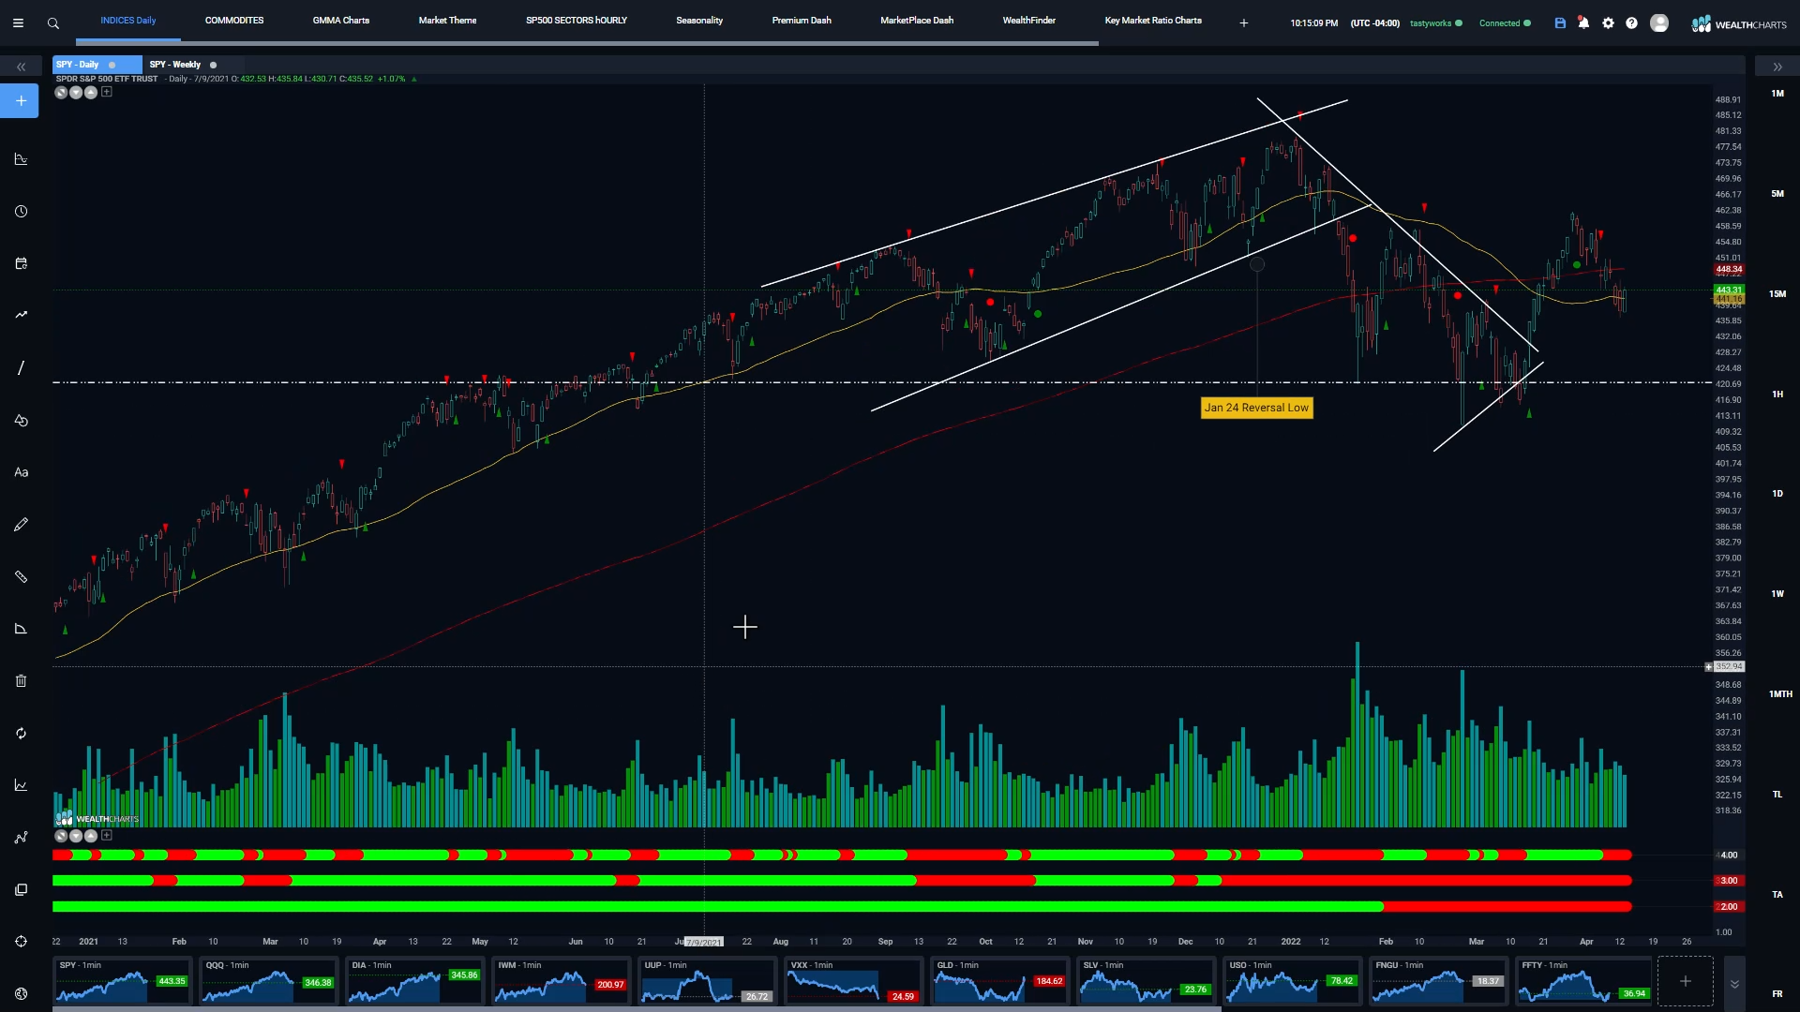Toggle the link dot on SPY - Weekly tab
1800x1012 pixels.
tap(213, 65)
